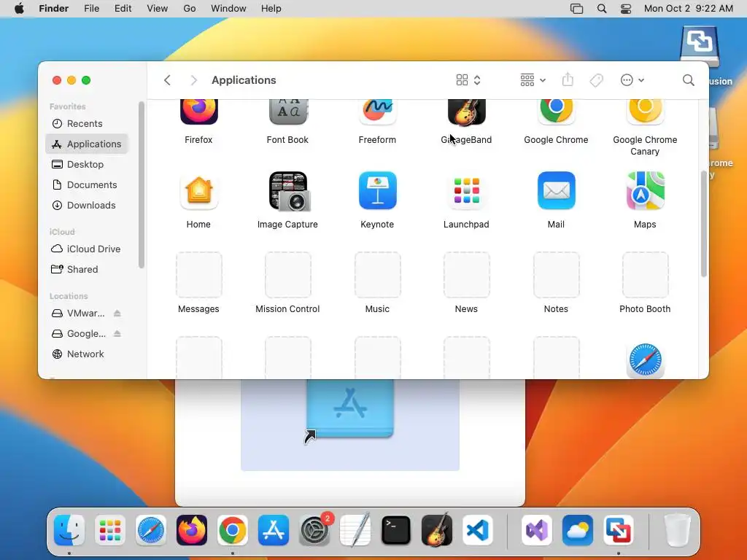Screen dimensions: 747x560
Task: Select the Launchpad app in Finder window
Action: (466, 191)
